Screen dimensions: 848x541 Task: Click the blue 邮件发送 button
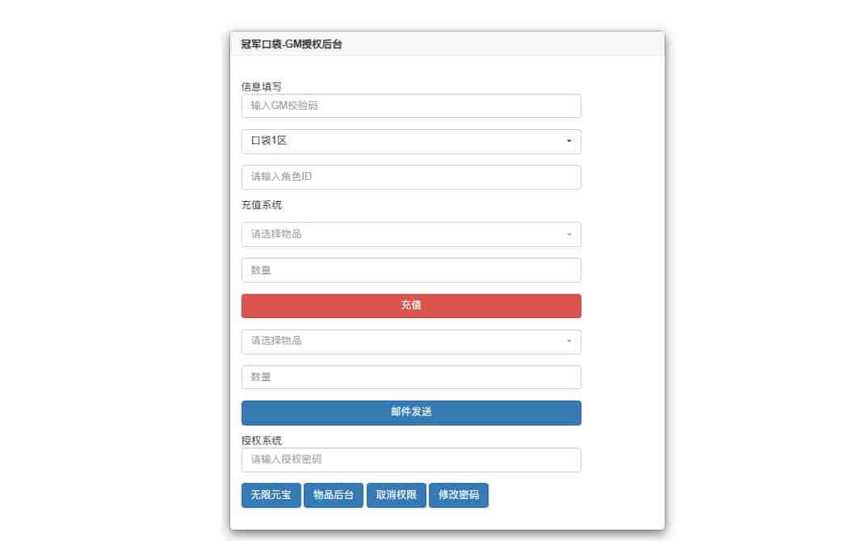click(410, 413)
